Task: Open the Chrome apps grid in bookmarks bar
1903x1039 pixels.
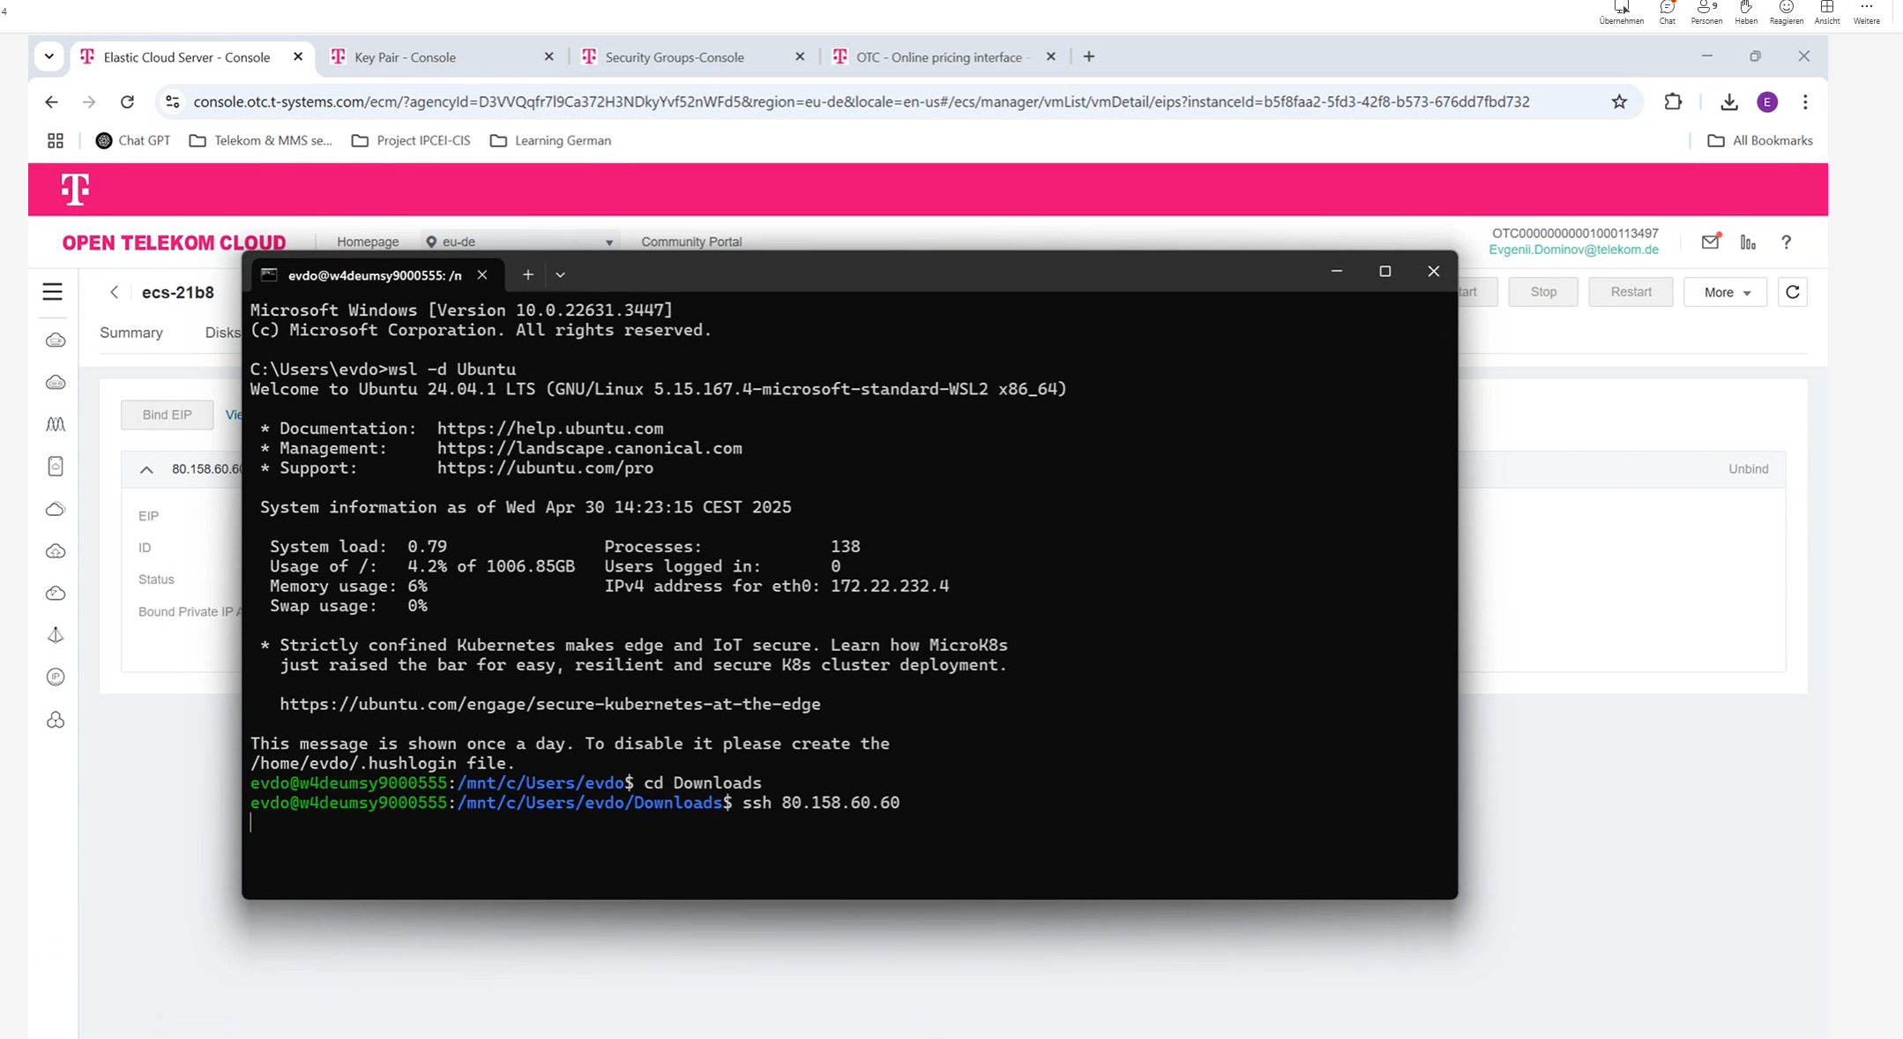Action: (x=56, y=140)
